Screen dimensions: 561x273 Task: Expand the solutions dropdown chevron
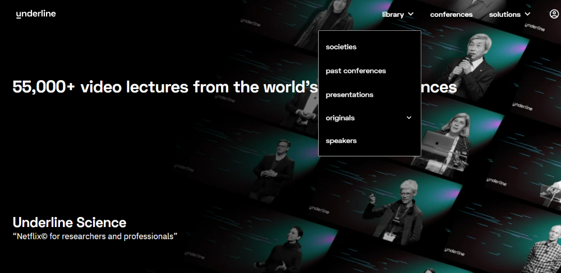pyautogui.click(x=527, y=15)
